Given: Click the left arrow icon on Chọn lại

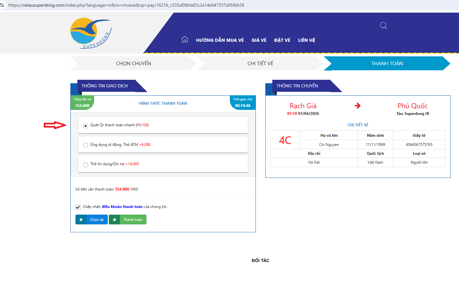Looking at the screenshot, I should (x=81, y=220).
